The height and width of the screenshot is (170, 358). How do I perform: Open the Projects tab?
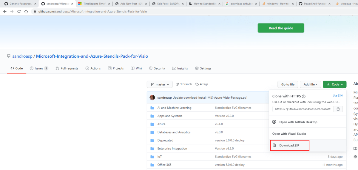[116, 68]
